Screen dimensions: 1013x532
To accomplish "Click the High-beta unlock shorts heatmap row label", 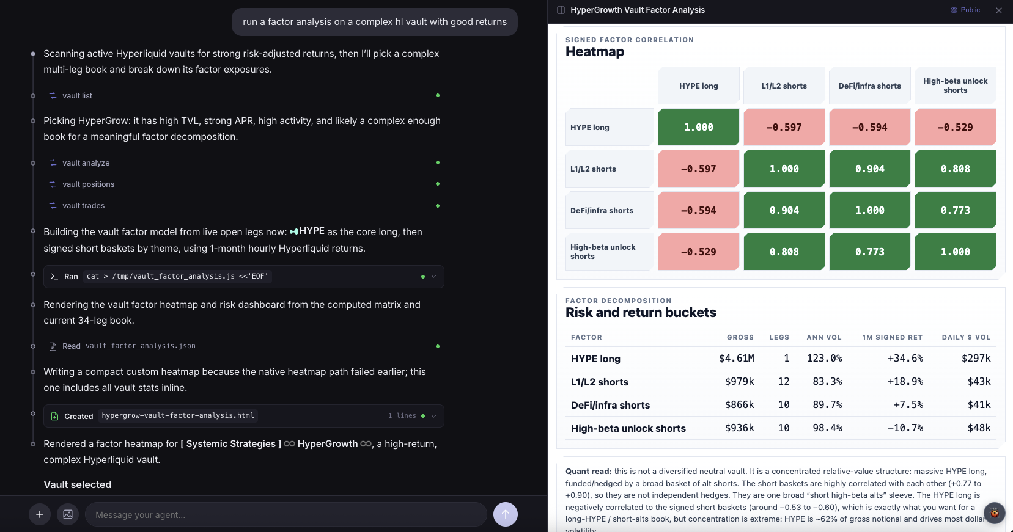I will pos(610,252).
